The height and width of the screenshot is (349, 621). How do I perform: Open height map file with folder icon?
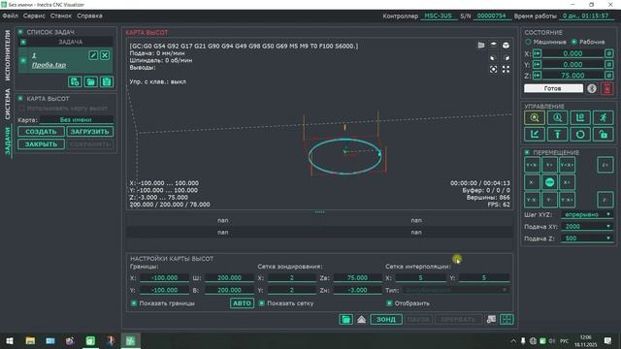(345, 319)
